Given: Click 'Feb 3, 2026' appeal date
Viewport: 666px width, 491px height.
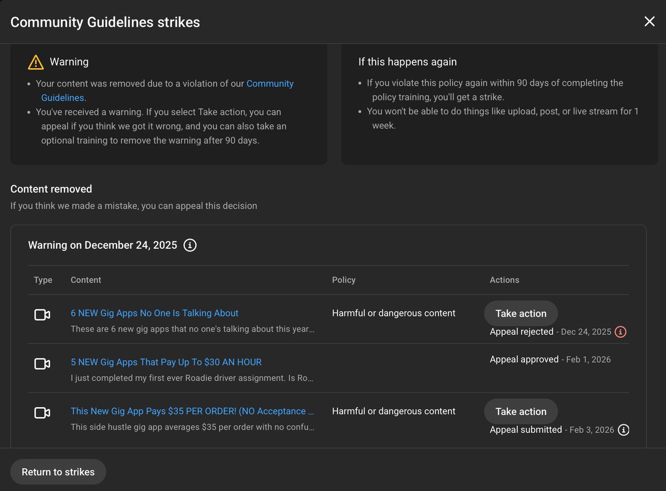Looking at the screenshot, I should pyautogui.click(x=592, y=430).
